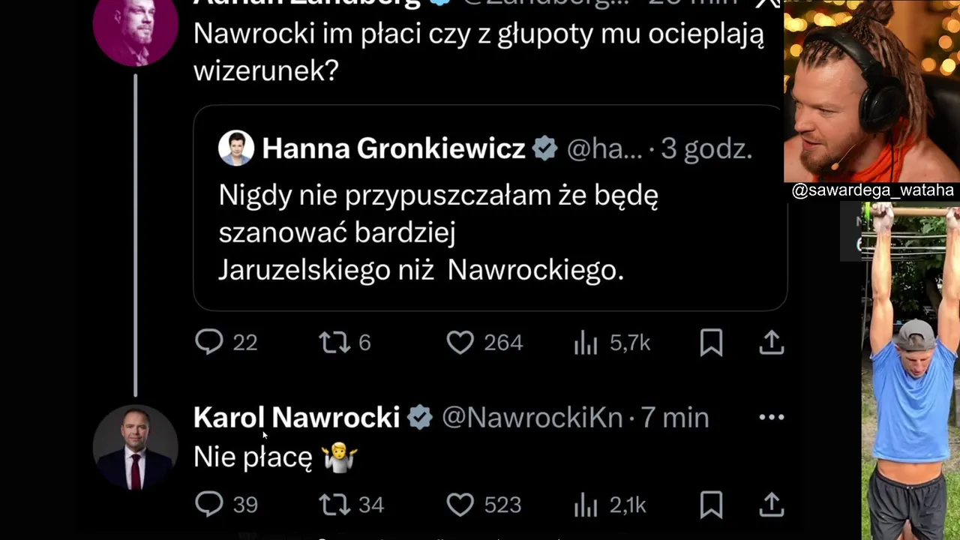
Task: Open Hanna Gronkiewicz's avatar in quoted tweet
Action: (236, 148)
